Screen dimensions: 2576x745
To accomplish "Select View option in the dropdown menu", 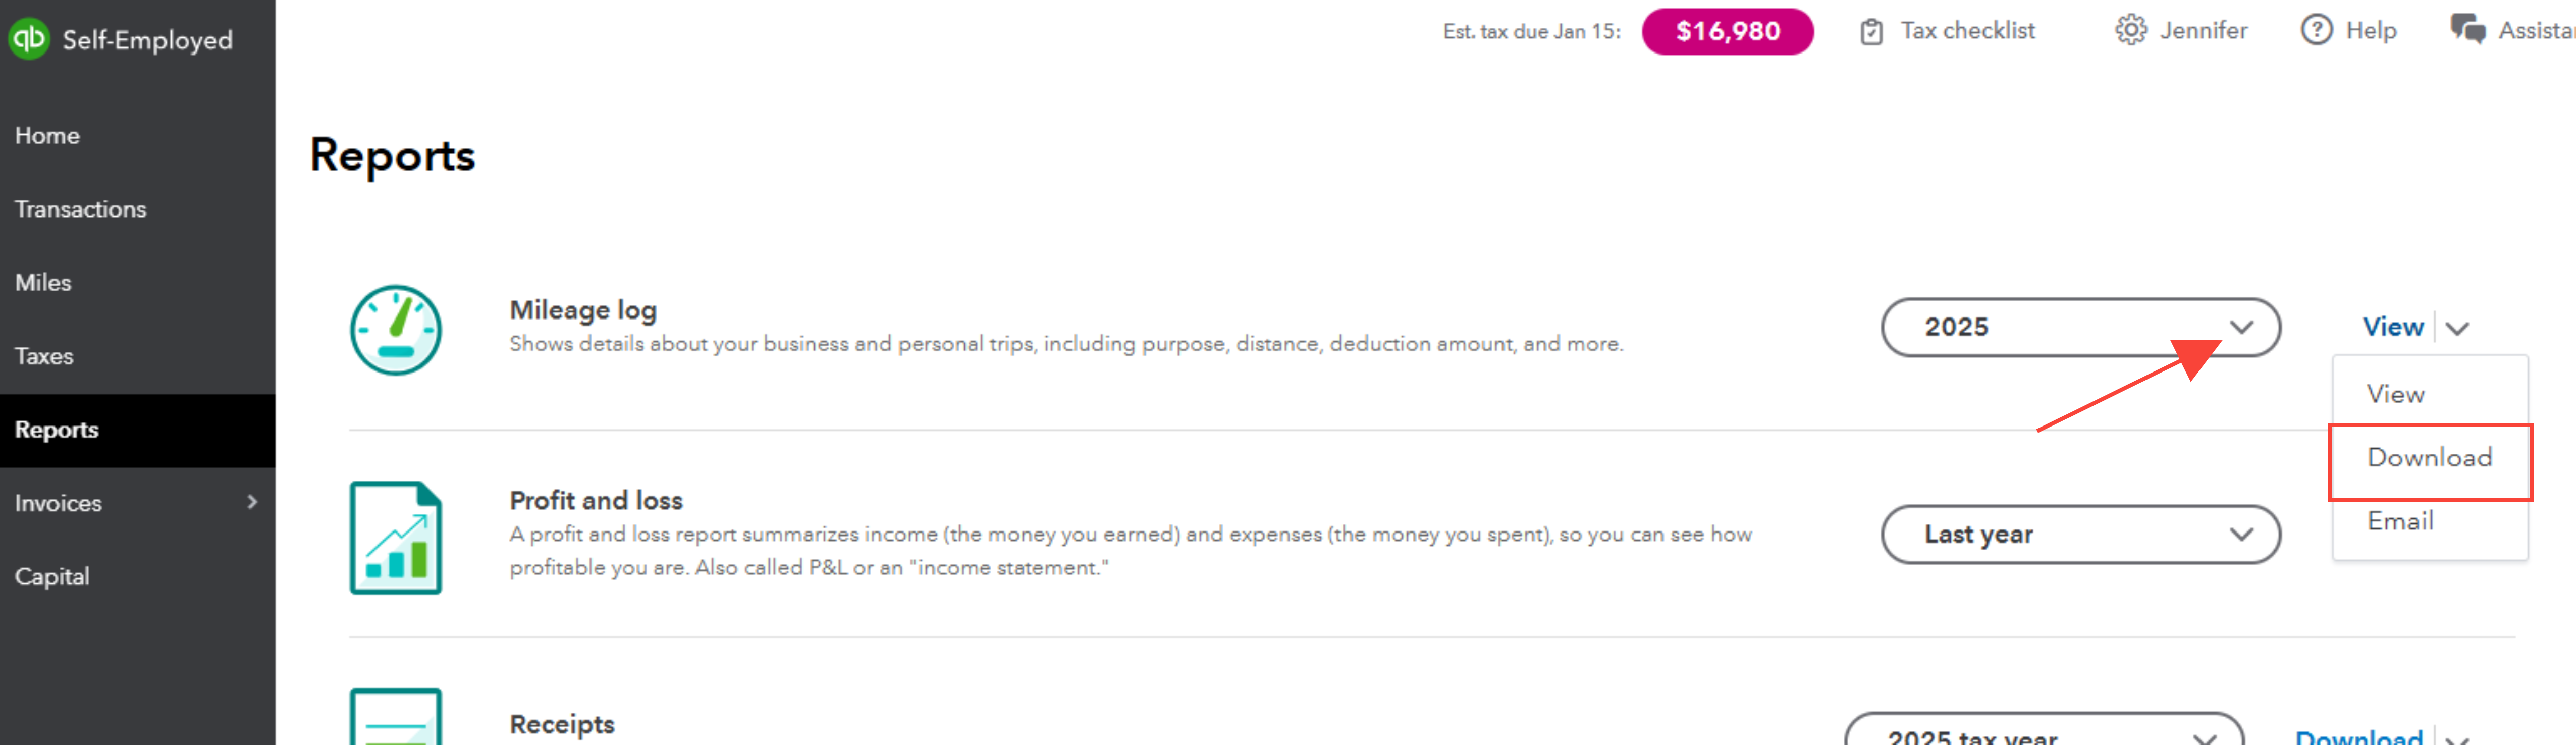I will point(2395,394).
